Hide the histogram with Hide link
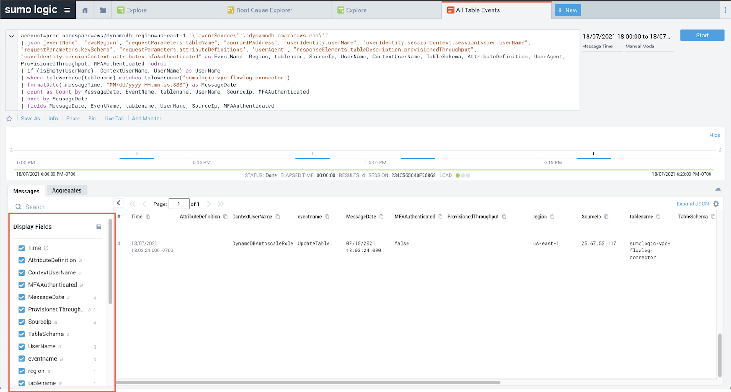Viewport: 731px width, 392px height. point(715,136)
